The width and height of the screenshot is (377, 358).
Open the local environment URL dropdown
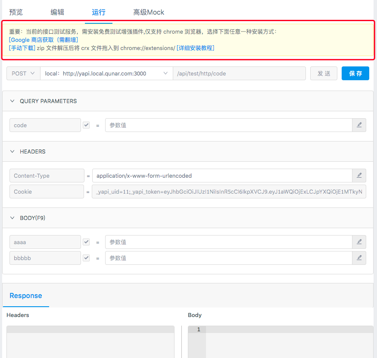106,73
